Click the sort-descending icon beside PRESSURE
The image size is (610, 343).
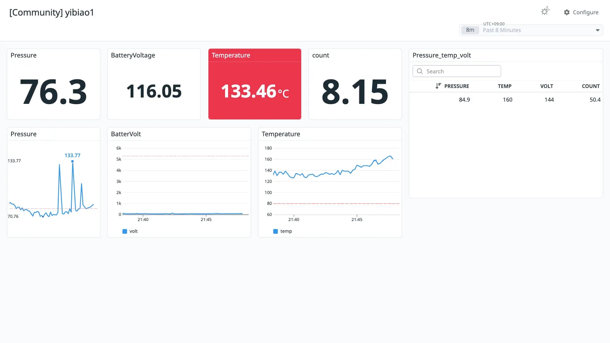(x=438, y=86)
